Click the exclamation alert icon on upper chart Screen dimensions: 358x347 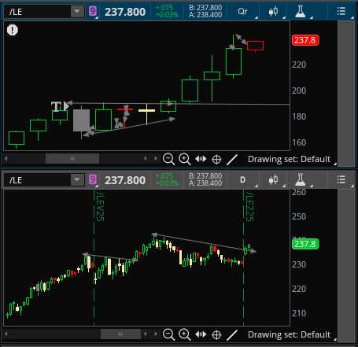coord(13,30)
